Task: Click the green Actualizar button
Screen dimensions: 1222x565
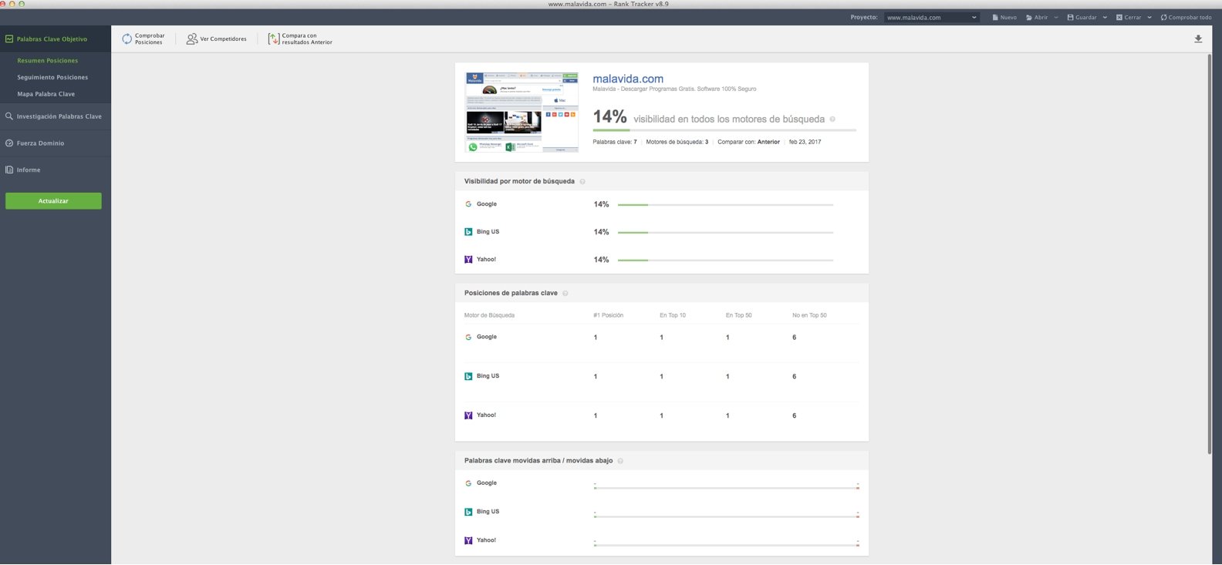Action: 53,200
